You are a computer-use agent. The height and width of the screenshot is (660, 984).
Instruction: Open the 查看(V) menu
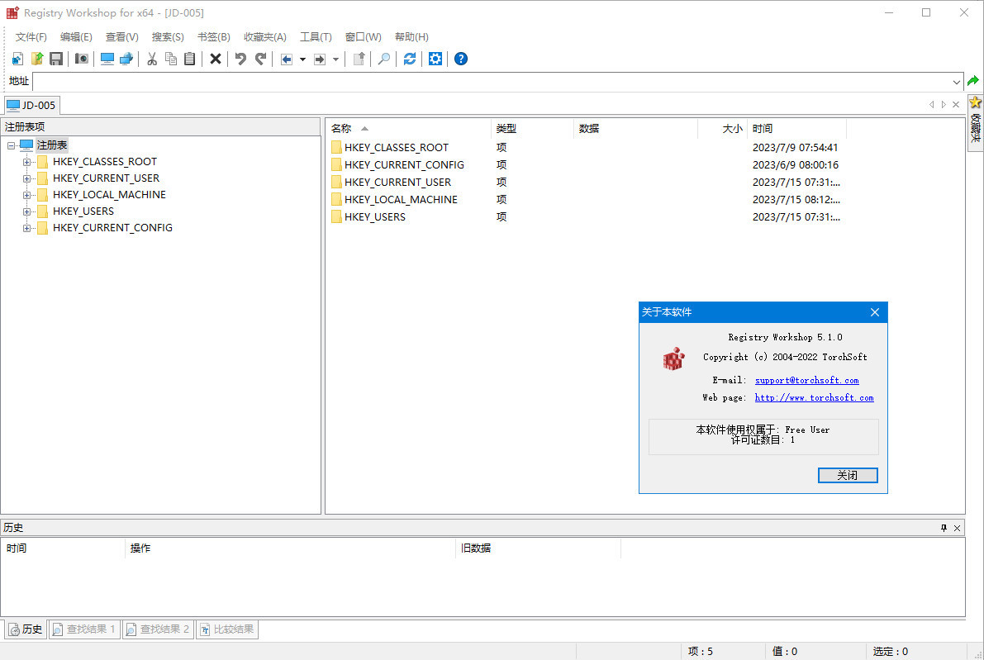click(x=121, y=37)
